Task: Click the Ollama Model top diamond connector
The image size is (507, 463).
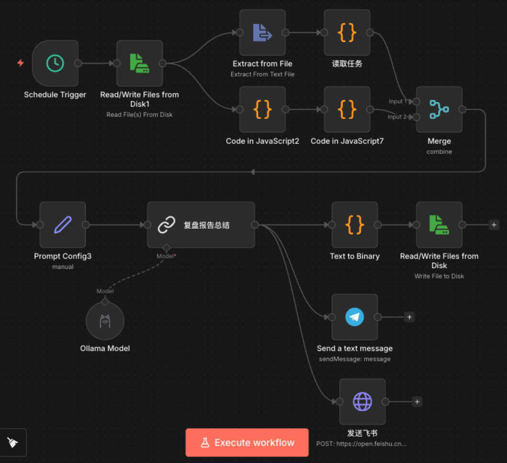Action: 105,302
